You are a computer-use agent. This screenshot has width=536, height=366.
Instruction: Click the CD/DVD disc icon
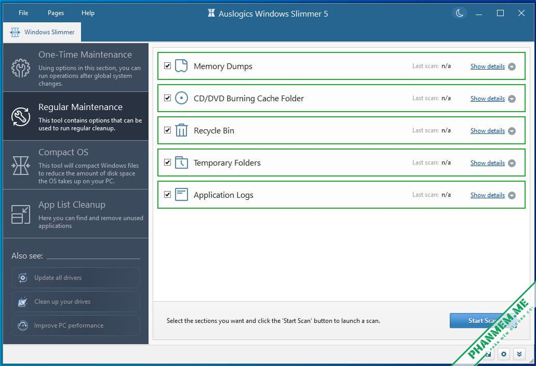point(181,98)
